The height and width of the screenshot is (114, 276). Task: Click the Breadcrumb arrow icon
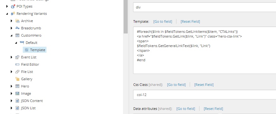[x=17, y=28]
